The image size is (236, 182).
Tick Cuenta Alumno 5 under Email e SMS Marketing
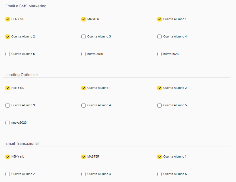[x=8, y=54]
